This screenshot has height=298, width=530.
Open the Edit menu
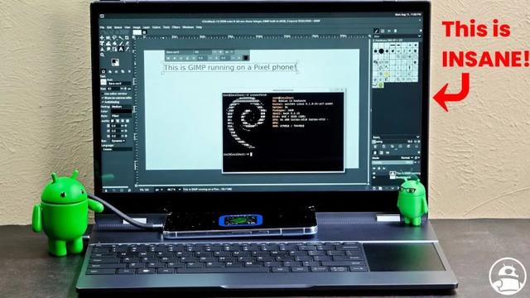coord(109,27)
